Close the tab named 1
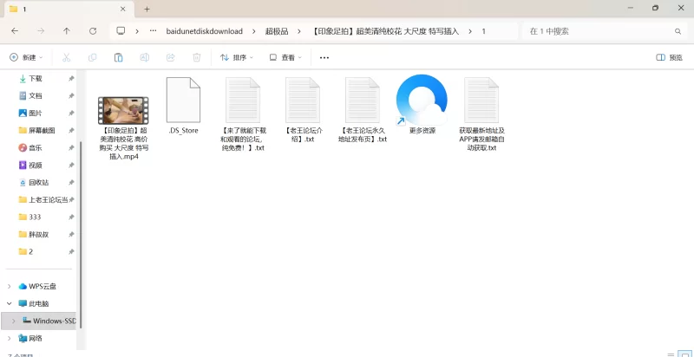The width and height of the screenshot is (694, 357). tap(122, 9)
